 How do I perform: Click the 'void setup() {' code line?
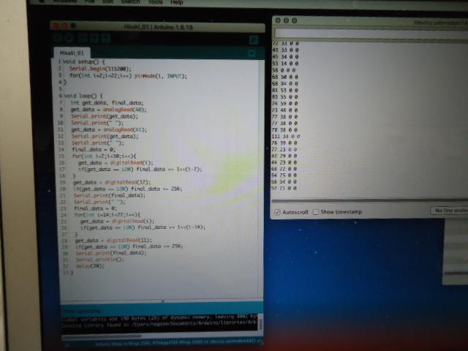click(84, 61)
